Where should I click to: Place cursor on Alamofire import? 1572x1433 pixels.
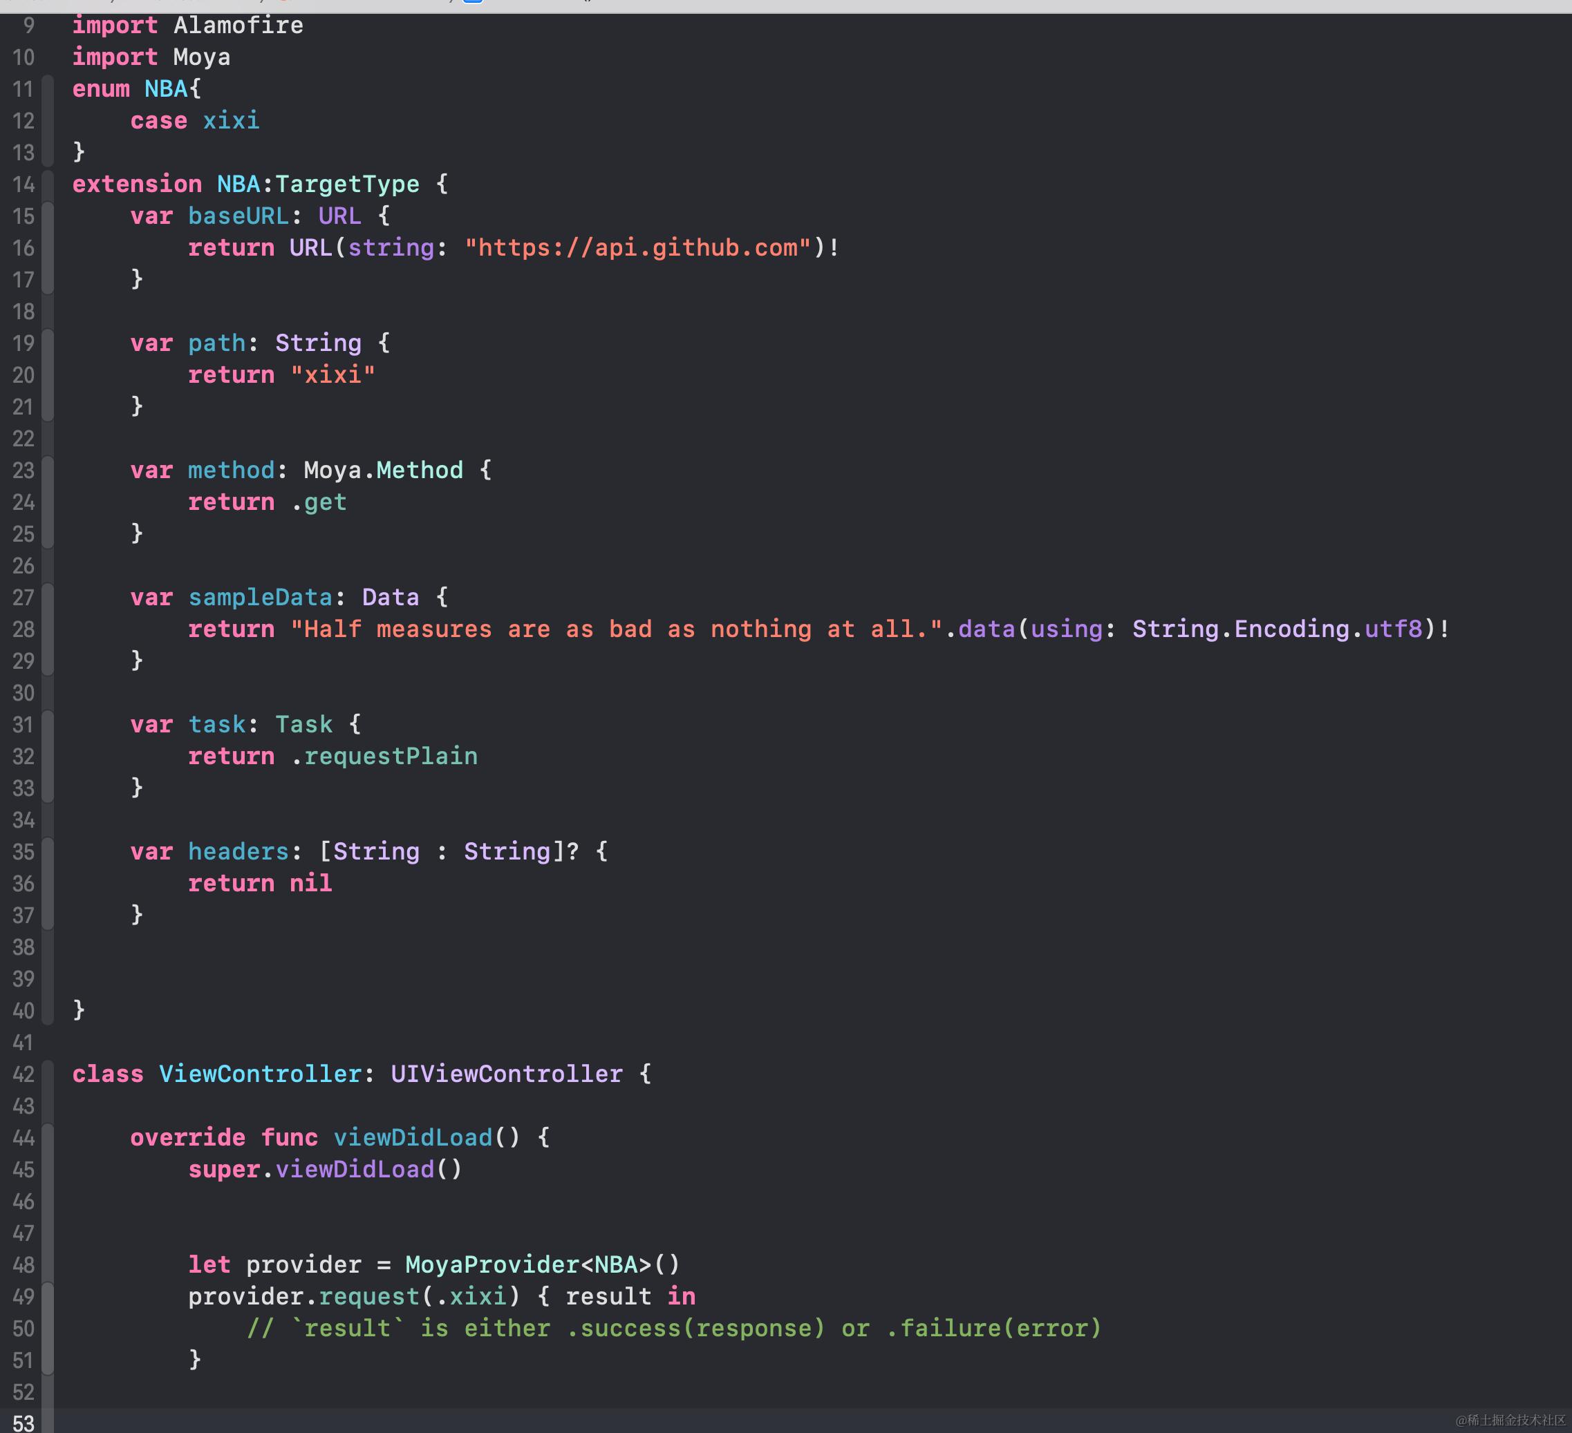tap(238, 25)
